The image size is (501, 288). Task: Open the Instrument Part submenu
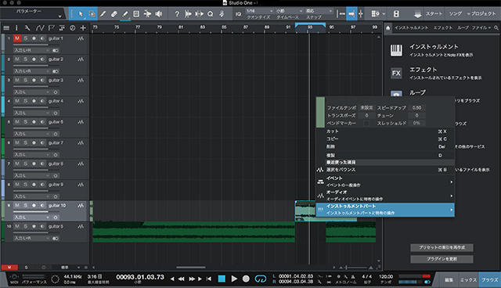coord(385,210)
